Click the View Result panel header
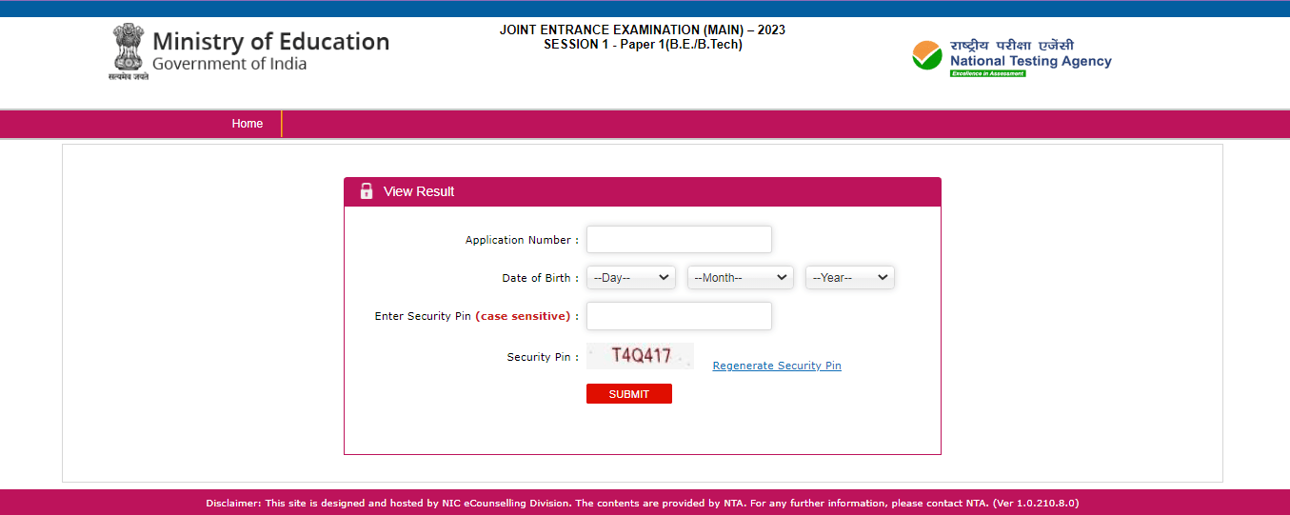This screenshot has width=1290, height=515. pos(642,191)
